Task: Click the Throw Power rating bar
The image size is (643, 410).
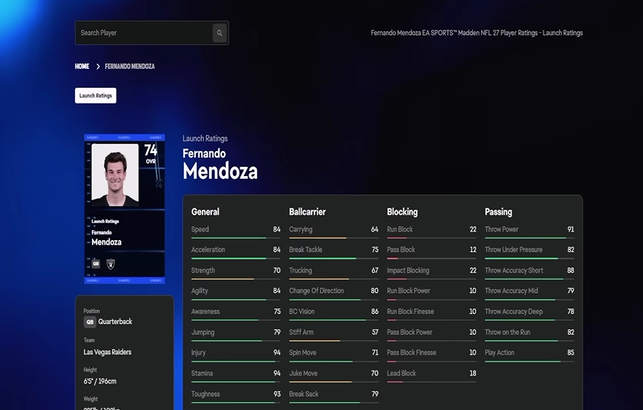Action: 530,238
